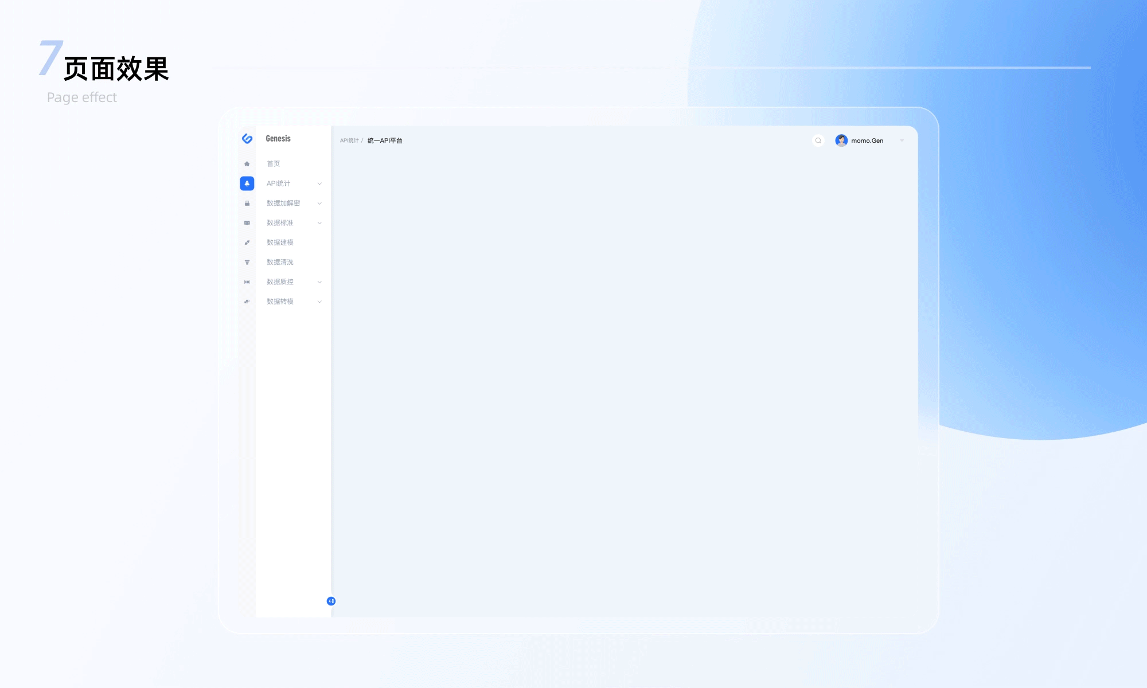The width and height of the screenshot is (1147, 688).
Task: Click the lock icon for 数据加解密
Action: tap(247, 204)
